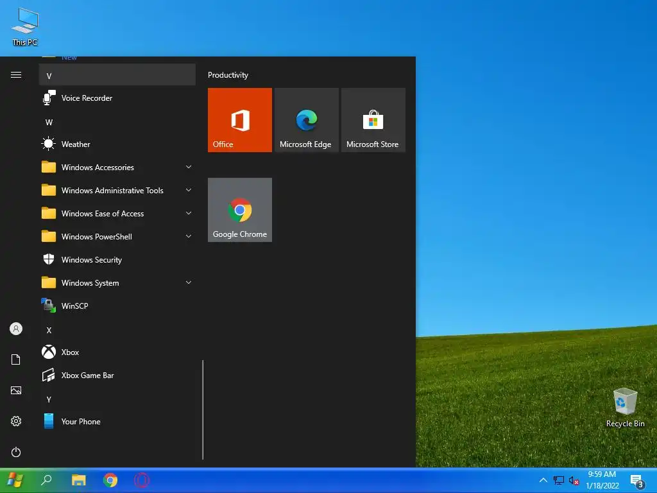The image size is (657, 493).
Task: Click Windows PowerShell folder label
Action: pos(97,236)
